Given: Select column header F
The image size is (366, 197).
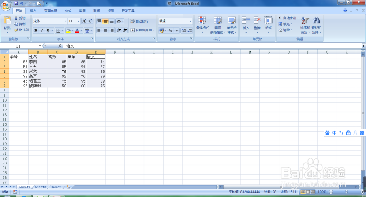Looking at the screenshot, I should pos(115,52).
